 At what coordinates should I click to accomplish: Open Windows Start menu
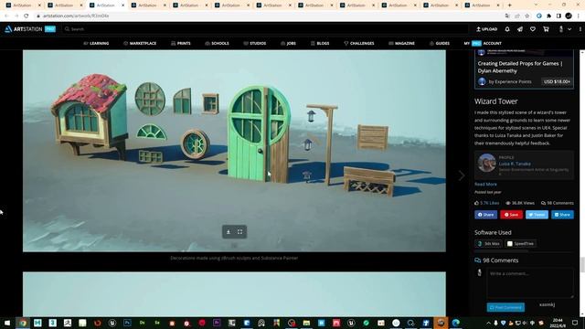(7, 323)
